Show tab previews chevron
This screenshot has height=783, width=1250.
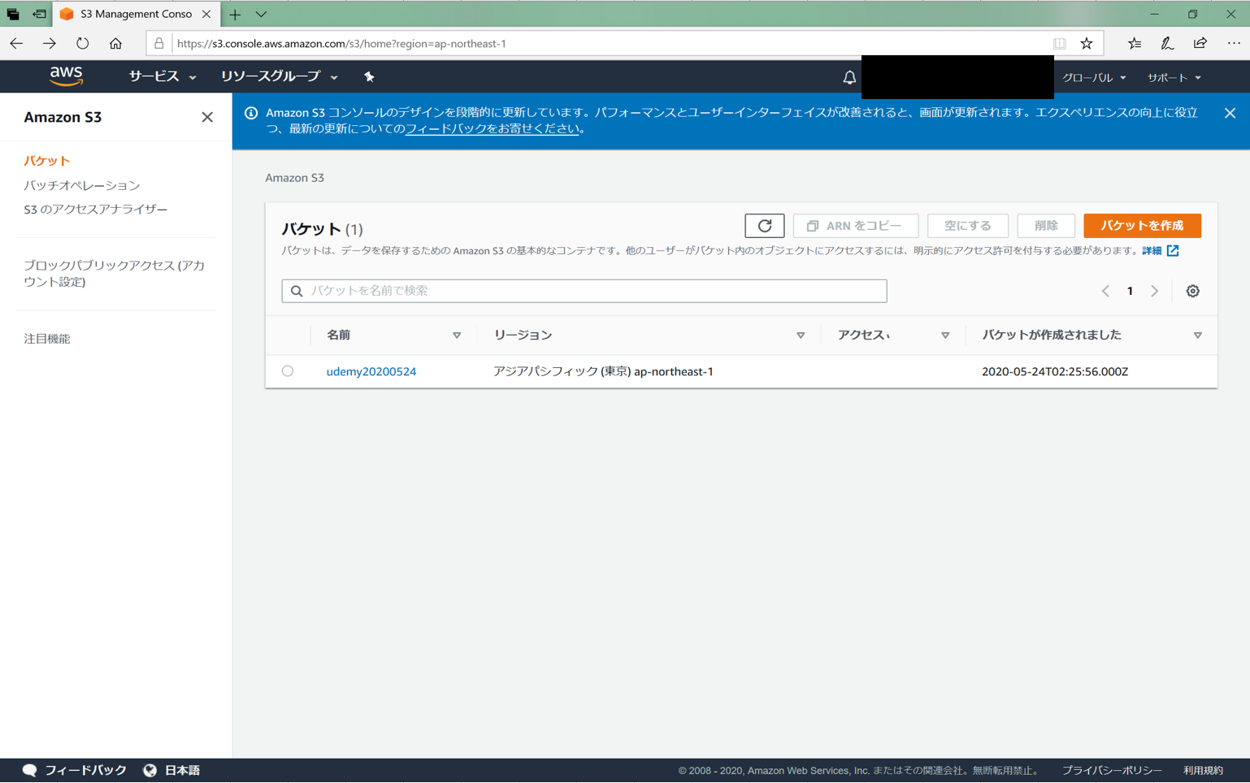pos(261,14)
